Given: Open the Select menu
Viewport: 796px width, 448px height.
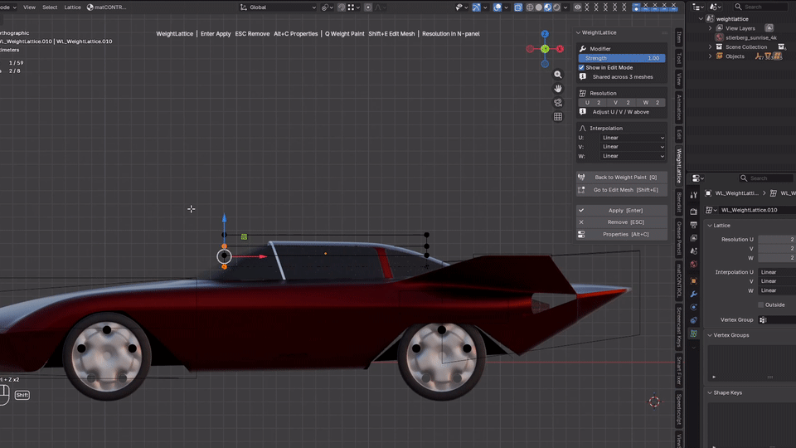Looking at the screenshot, I should click(x=50, y=7).
